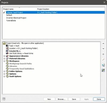Open the help question mark icon
Viewport: 107px width, 103px height.
pos(4,99)
